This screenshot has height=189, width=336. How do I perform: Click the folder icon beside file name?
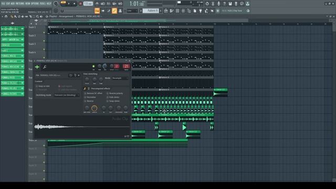(x=71, y=76)
